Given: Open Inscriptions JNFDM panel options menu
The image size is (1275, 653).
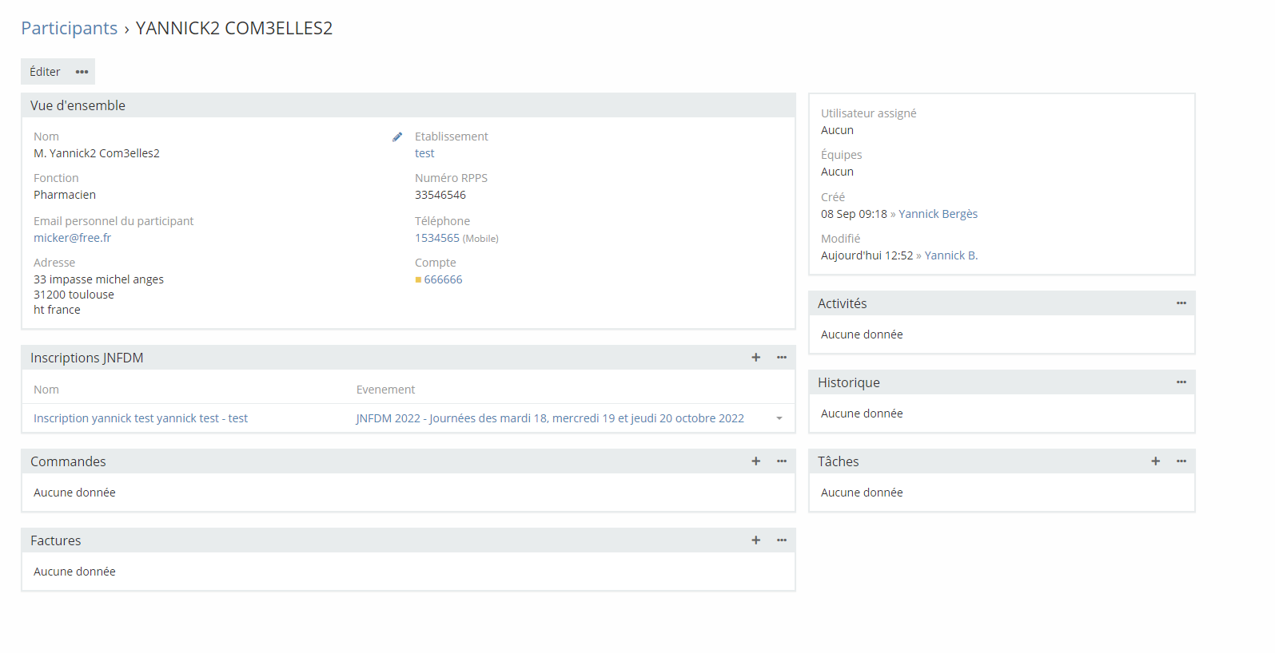Looking at the screenshot, I should 782,358.
